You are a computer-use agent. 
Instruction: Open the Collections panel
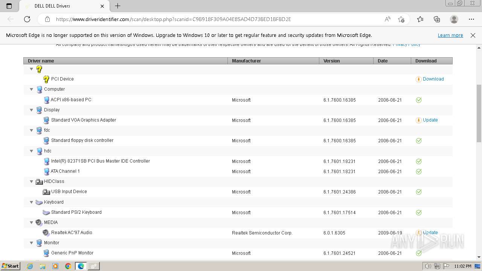[x=437, y=19]
